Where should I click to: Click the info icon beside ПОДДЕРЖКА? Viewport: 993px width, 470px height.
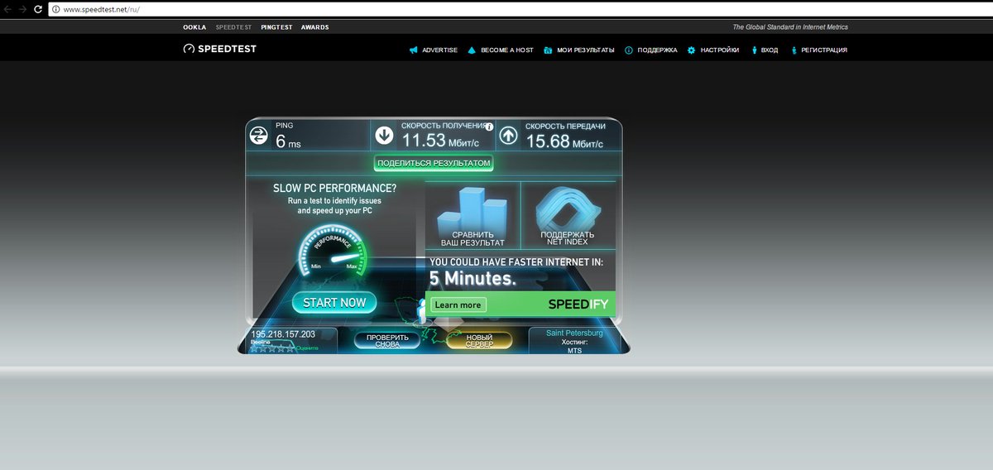(x=629, y=50)
